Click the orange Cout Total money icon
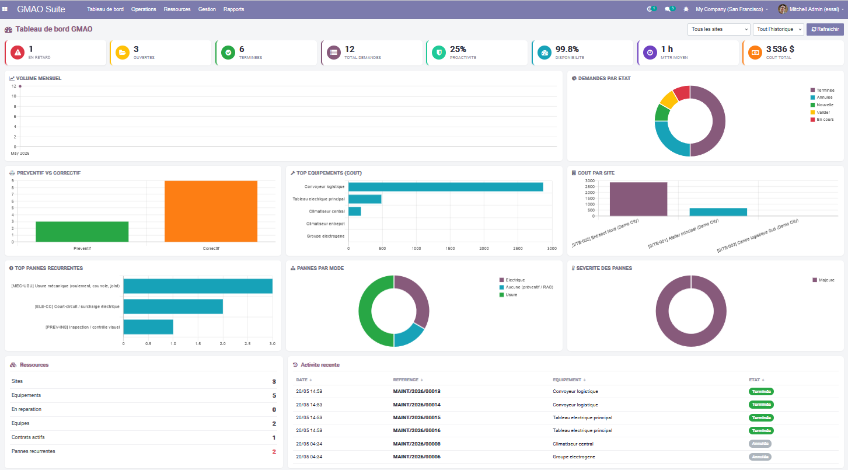 pyautogui.click(x=755, y=53)
